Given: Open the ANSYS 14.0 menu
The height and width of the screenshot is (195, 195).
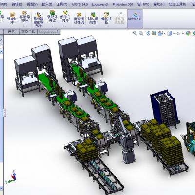Looking at the screenshot, I should pyautogui.click(x=79, y=4).
